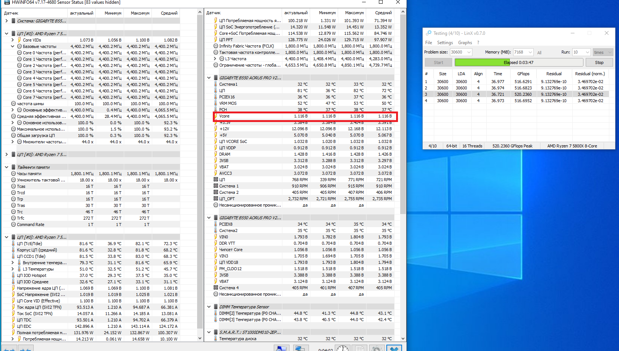Click the LDA column header in LinX
Image resolution: width=619 pixels, height=351 pixels.
(x=462, y=74)
